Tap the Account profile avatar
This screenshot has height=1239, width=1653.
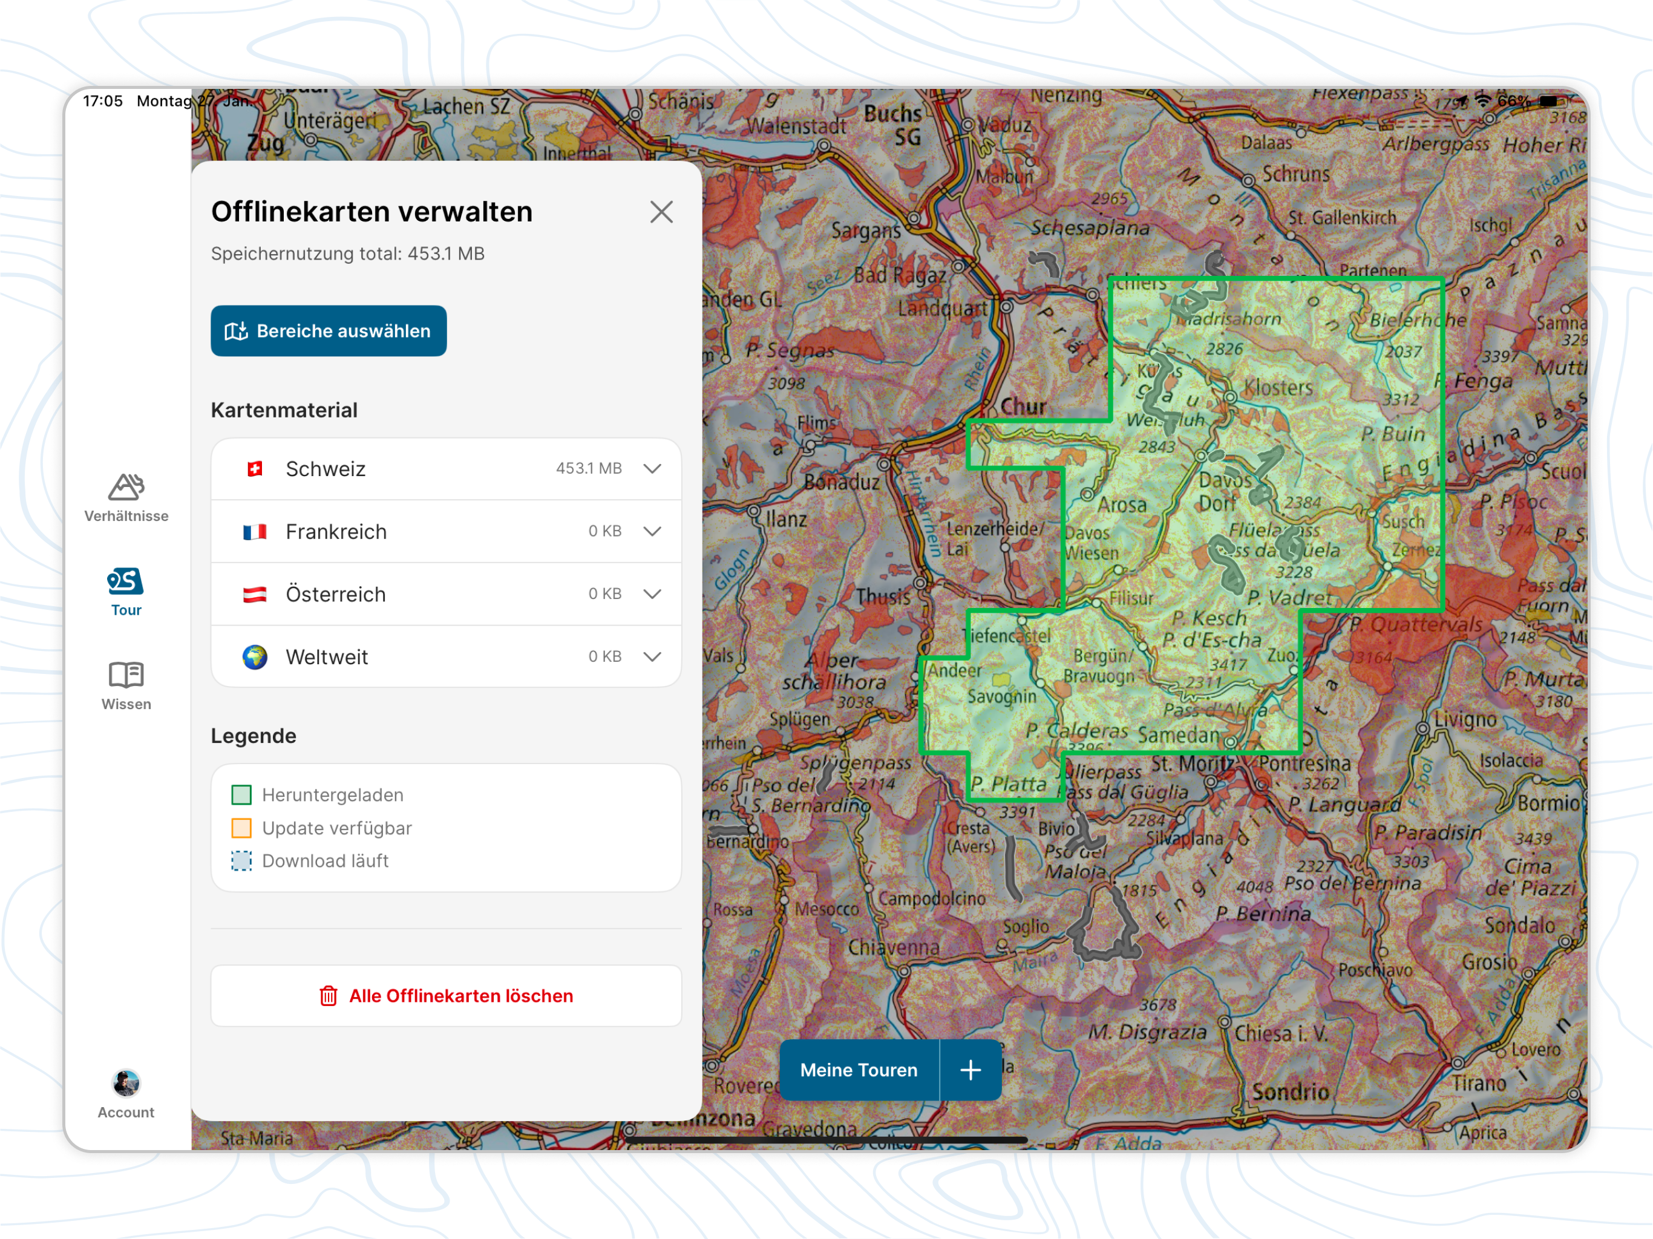[125, 1083]
